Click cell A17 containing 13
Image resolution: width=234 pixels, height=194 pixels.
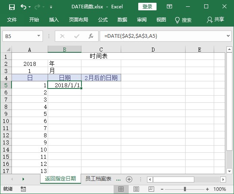(30, 171)
